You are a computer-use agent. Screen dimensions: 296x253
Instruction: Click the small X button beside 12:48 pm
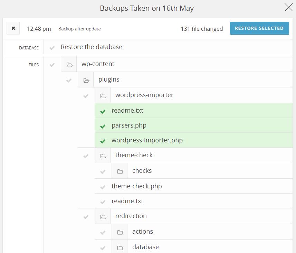click(x=13, y=28)
